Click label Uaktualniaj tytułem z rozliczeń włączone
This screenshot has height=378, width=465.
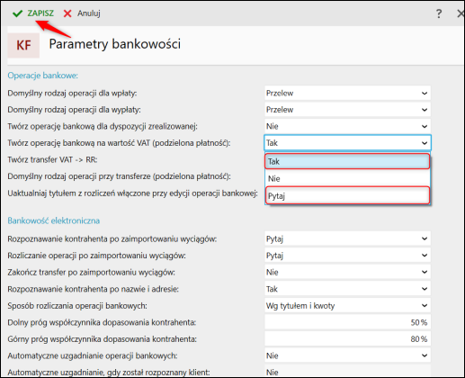click(x=132, y=193)
